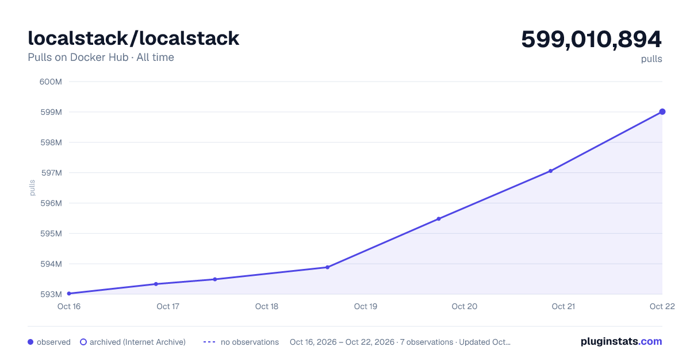Viewport: 690px width, 362px height.
Task: Click the 599,010,894 total pulls figure
Action: click(592, 40)
